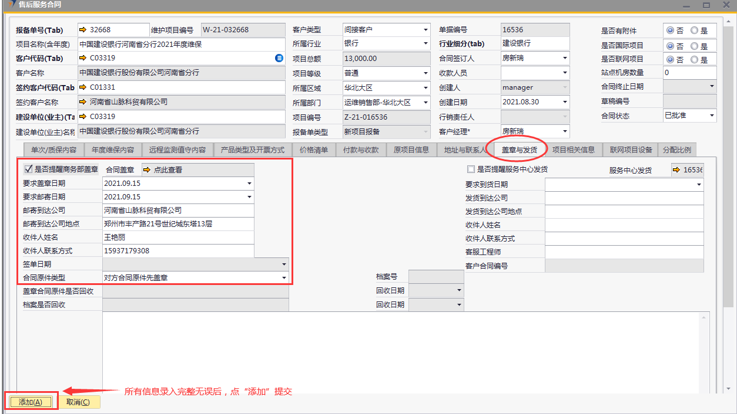Select 是 for 是否有附件
The height and width of the screenshot is (414, 737).
(694, 31)
